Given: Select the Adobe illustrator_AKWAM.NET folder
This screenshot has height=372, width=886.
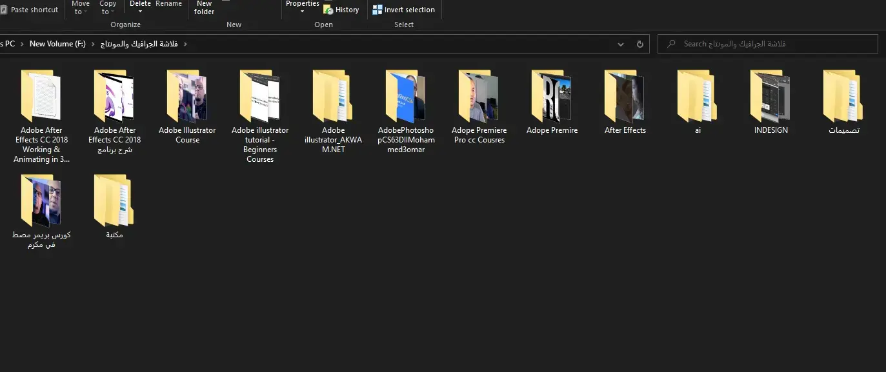Looking at the screenshot, I should 333,112.
